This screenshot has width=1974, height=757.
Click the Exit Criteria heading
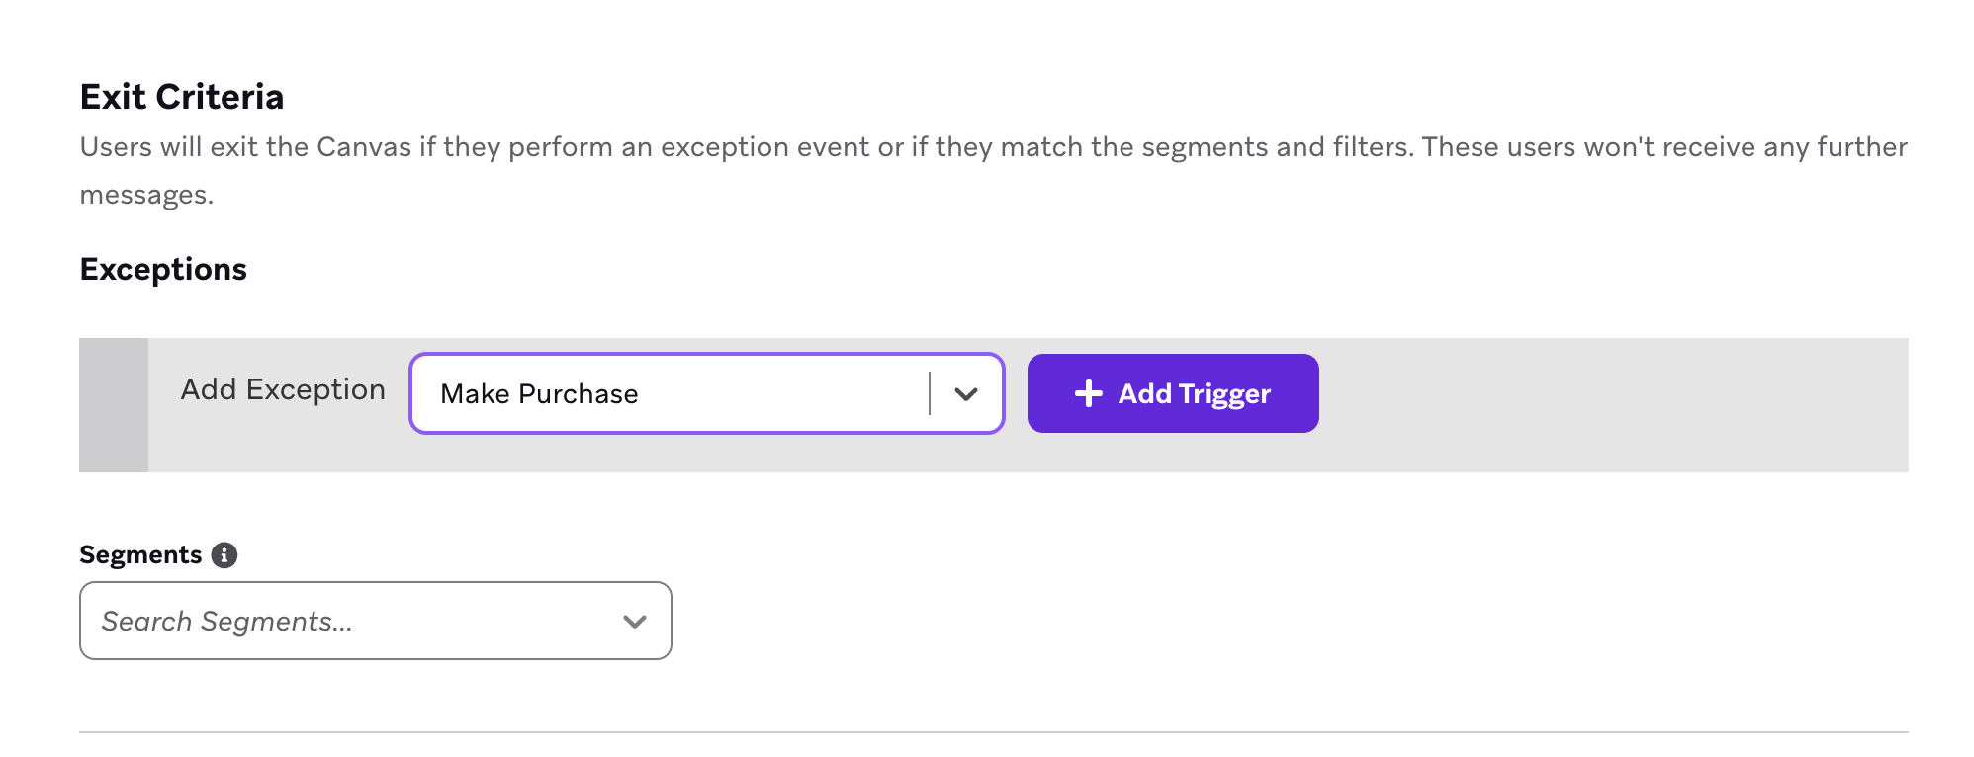click(182, 97)
